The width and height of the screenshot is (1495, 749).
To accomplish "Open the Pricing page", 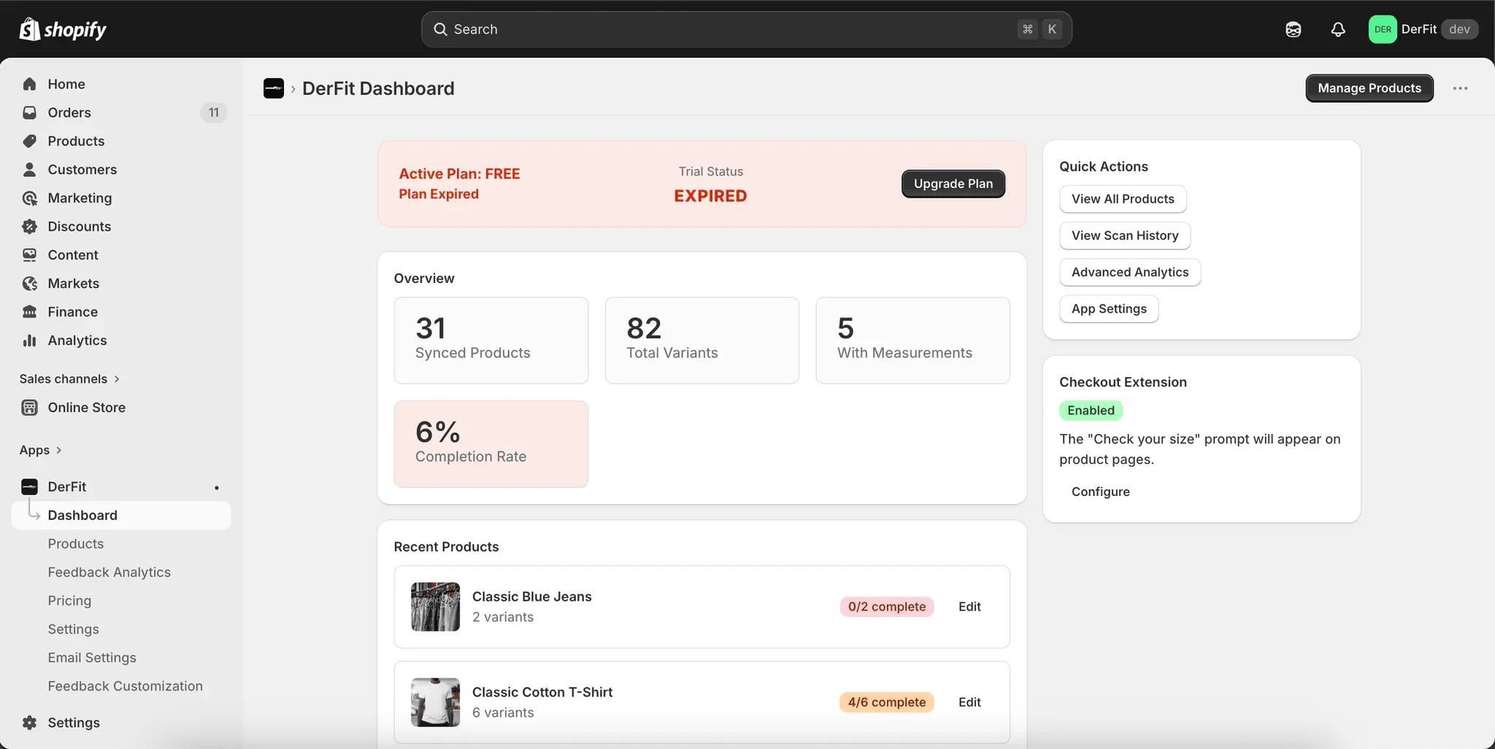I will [x=69, y=600].
